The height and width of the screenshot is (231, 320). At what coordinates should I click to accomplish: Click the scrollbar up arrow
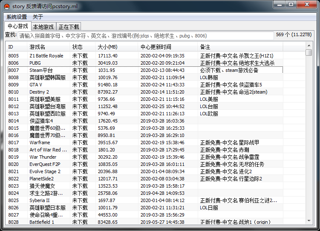[x=309, y=46]
